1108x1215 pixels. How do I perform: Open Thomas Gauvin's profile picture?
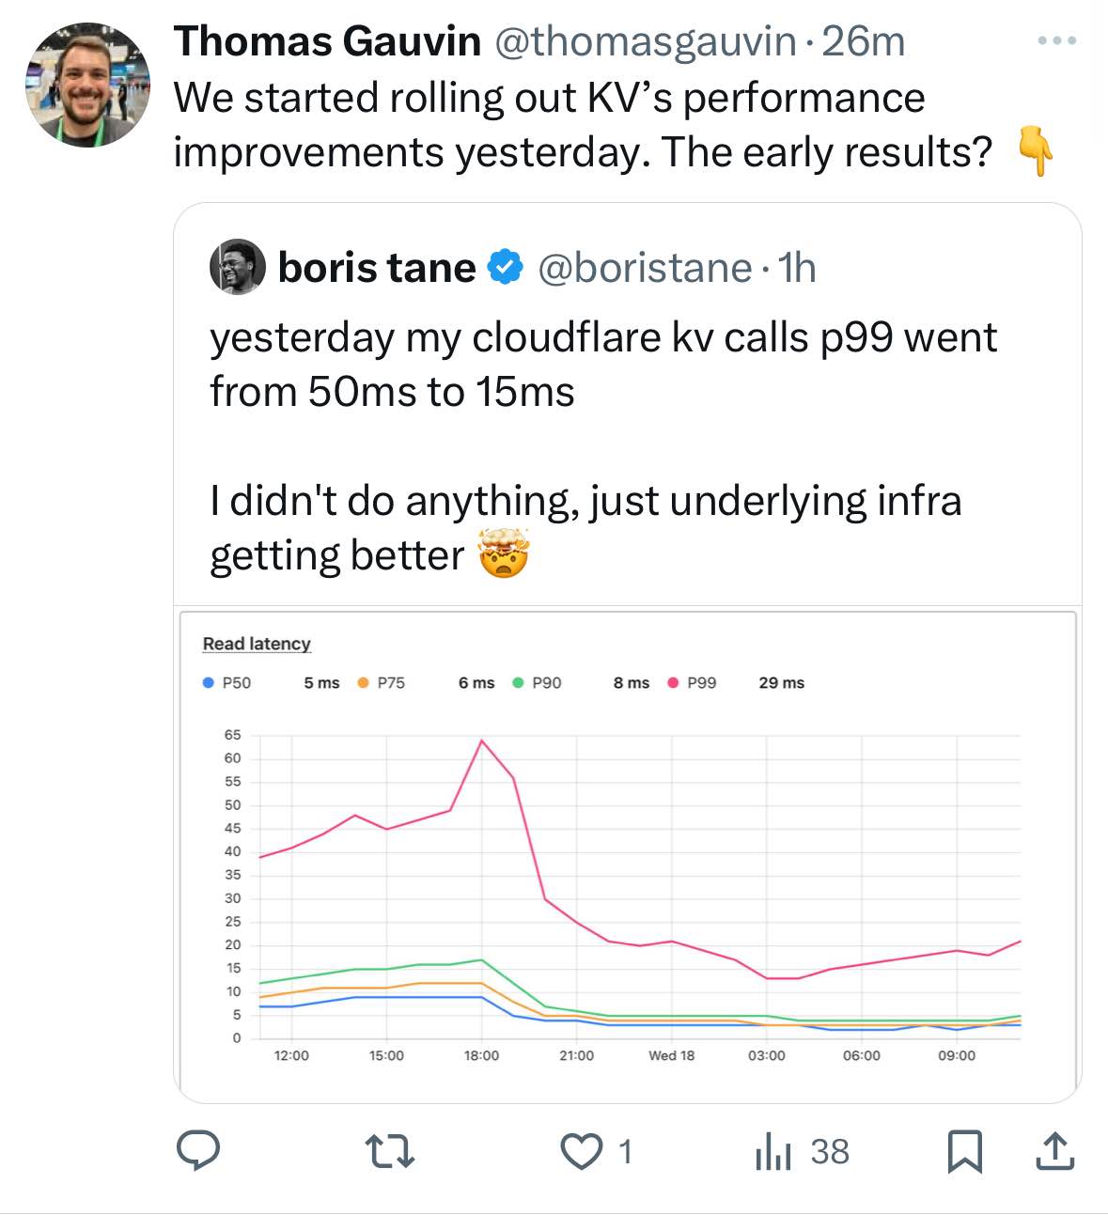coord(87,86)
